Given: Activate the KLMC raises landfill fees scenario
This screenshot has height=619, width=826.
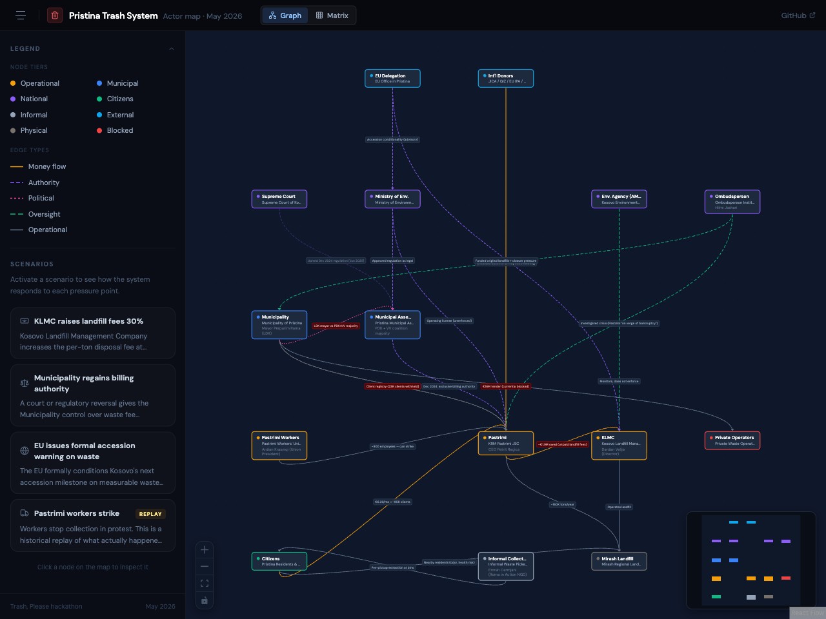Looking at the screenshot, I should (93, 333).
